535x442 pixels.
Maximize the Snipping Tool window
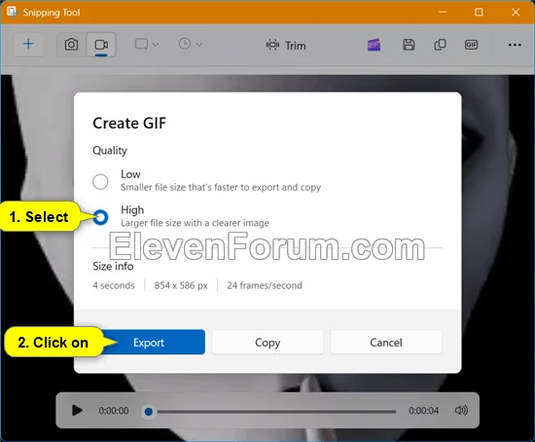pyautogui.click(x=479, y=12)
